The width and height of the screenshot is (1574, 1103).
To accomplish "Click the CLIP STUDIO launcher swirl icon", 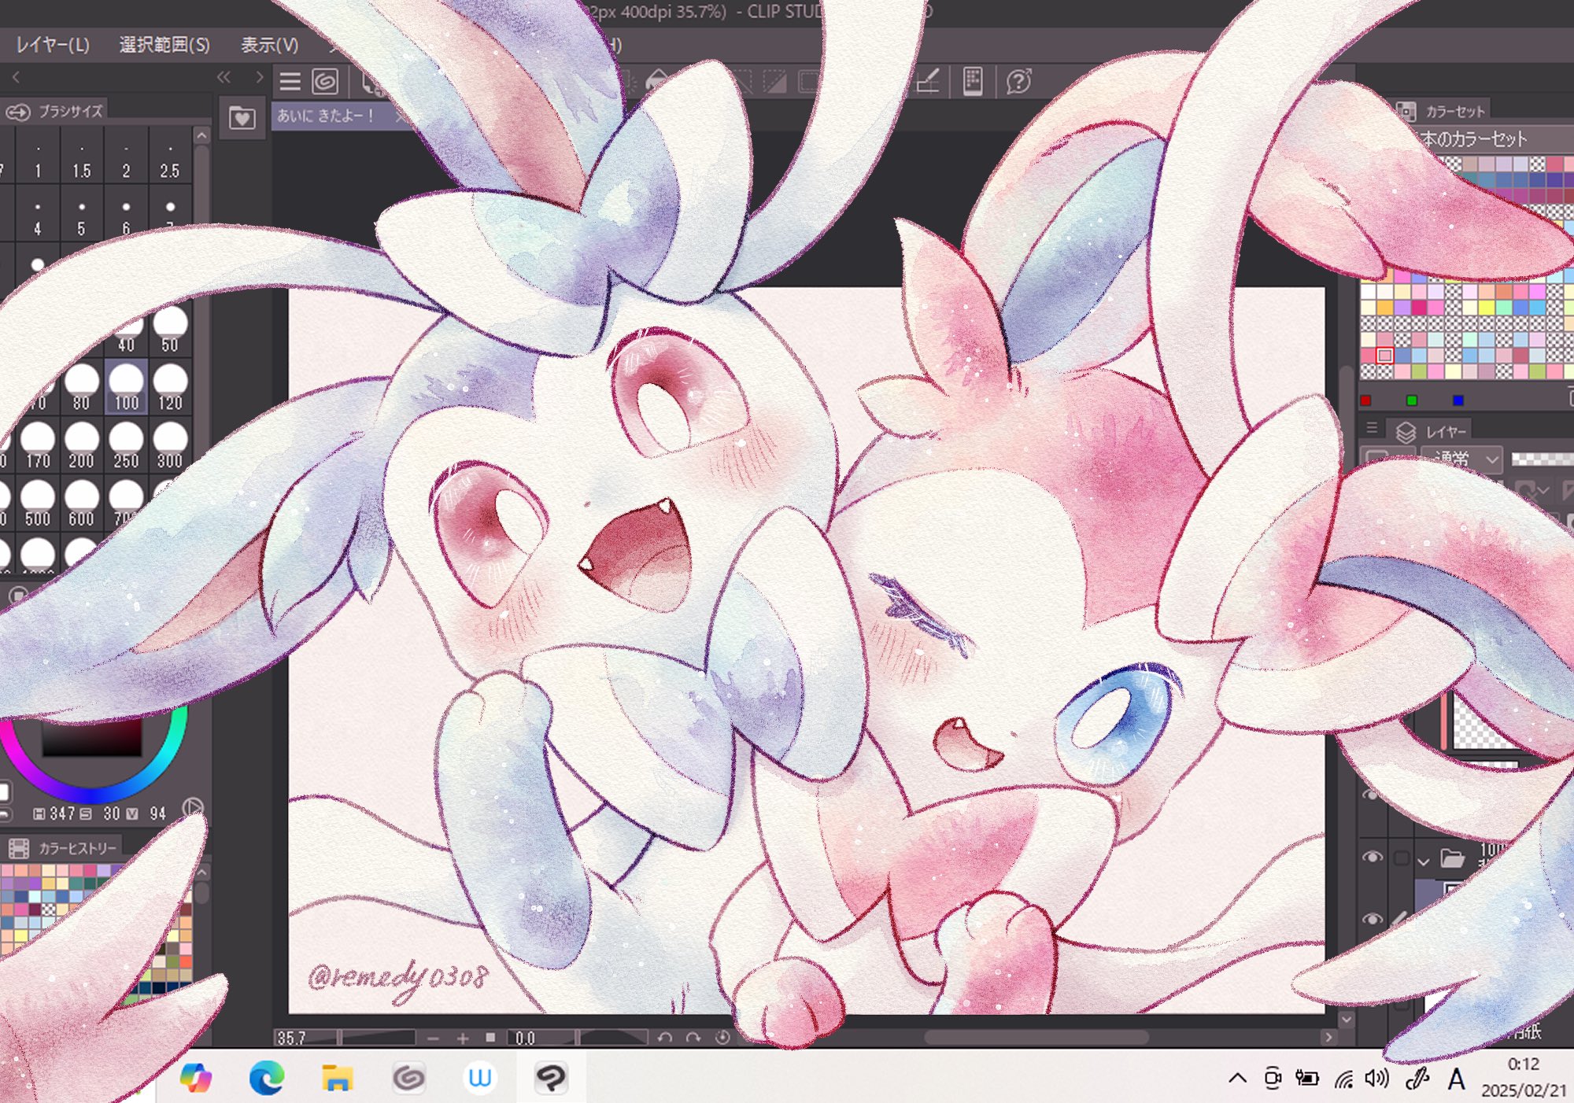I will click(325, 81).
